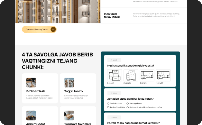
Task: Select the 2 xonalik floor plan
Action: tap(131, 75)
